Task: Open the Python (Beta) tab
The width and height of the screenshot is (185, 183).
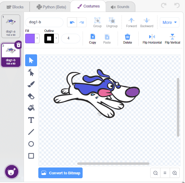Action: 51,7
